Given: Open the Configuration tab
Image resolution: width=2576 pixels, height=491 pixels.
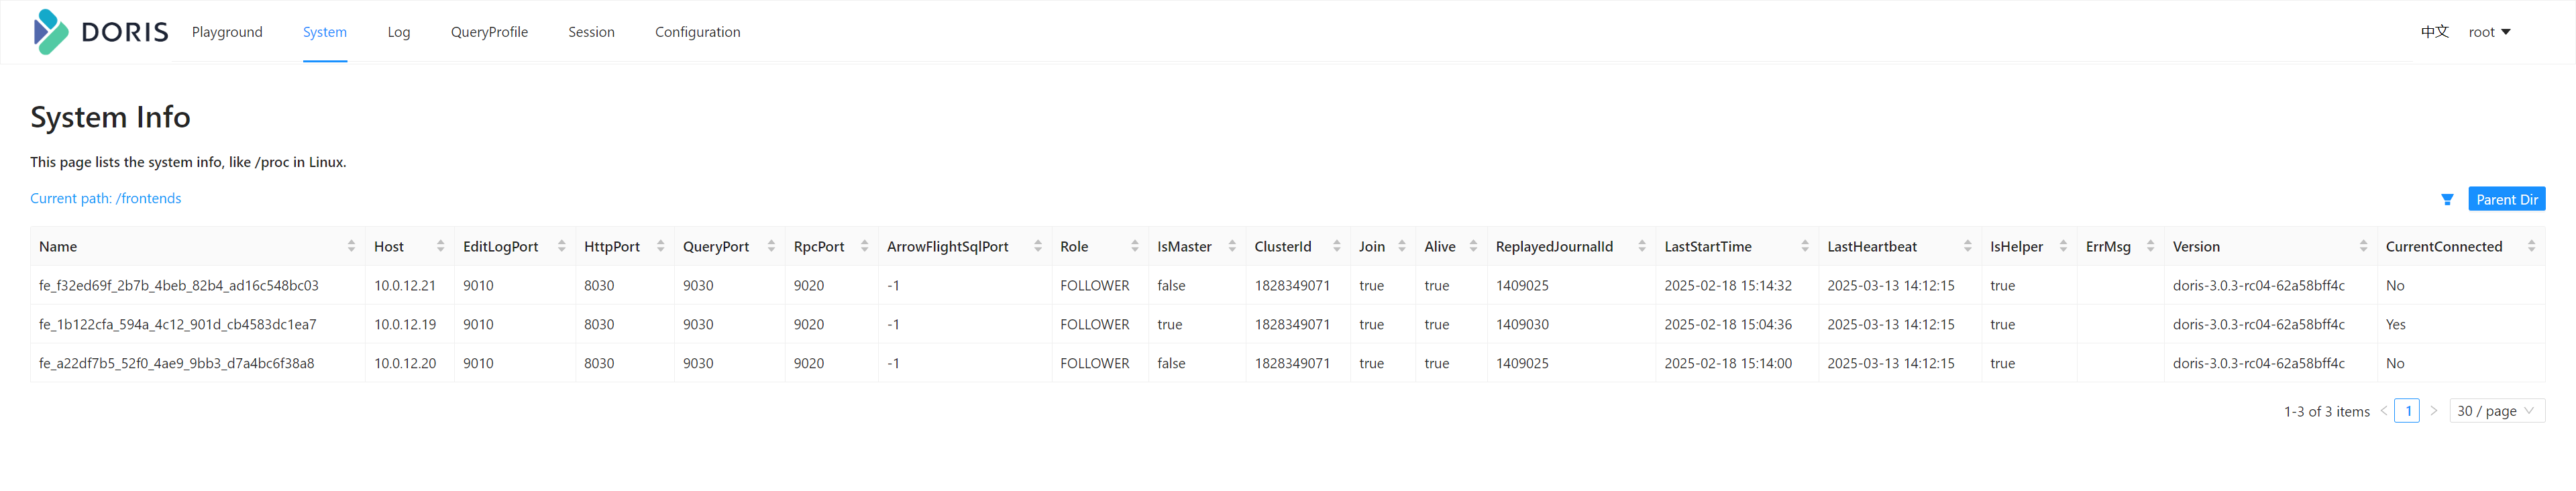Looking at the screenshot, I should pos(697,32).
